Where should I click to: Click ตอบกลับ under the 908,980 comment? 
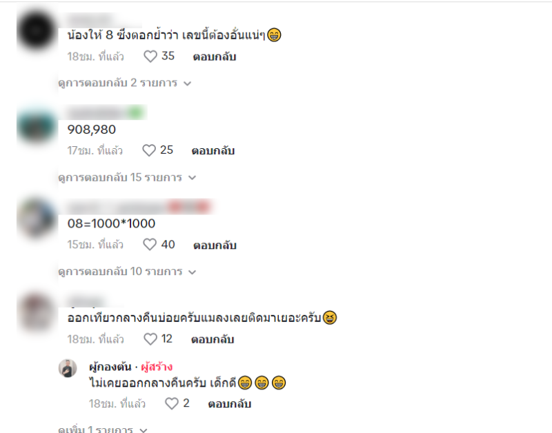[x=213, y=151]
